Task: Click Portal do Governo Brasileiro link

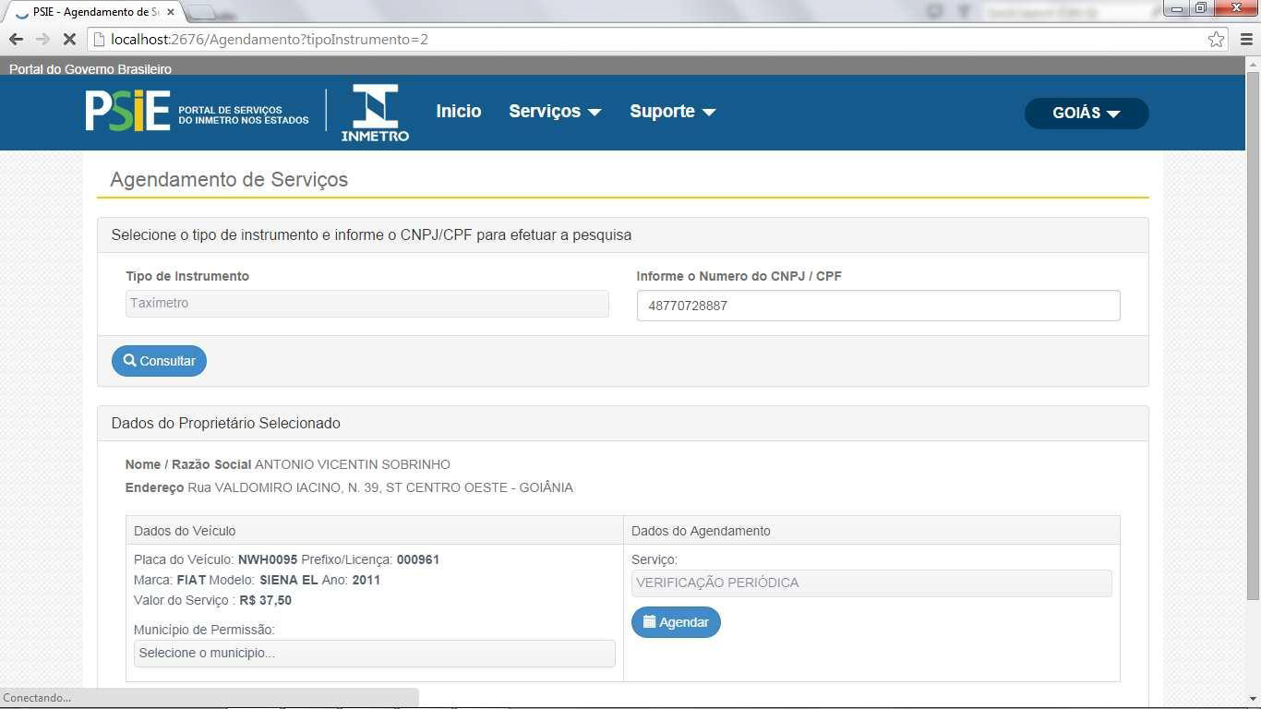Action: [90, 69]
